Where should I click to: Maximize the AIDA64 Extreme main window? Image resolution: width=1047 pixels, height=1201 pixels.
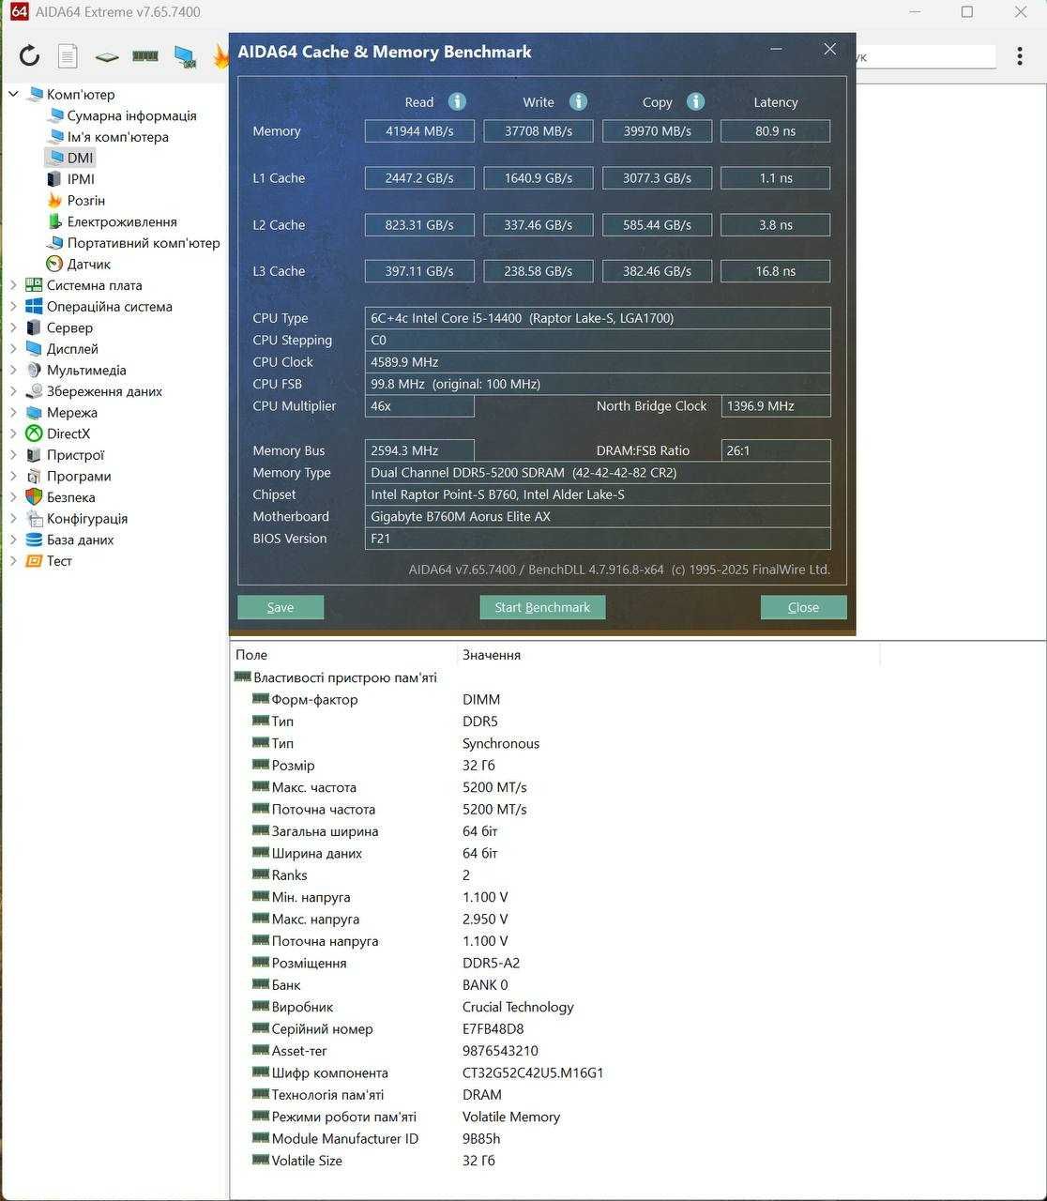[x=967, y=12]
